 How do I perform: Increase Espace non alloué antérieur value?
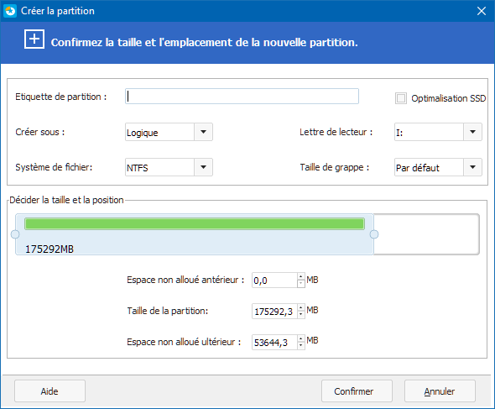coord(301,276)
